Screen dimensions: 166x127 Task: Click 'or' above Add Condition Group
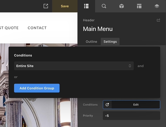click(16, 77)
